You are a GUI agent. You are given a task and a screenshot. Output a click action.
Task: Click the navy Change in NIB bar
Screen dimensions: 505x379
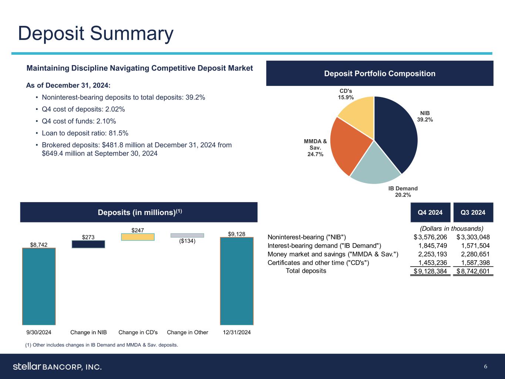88,244
